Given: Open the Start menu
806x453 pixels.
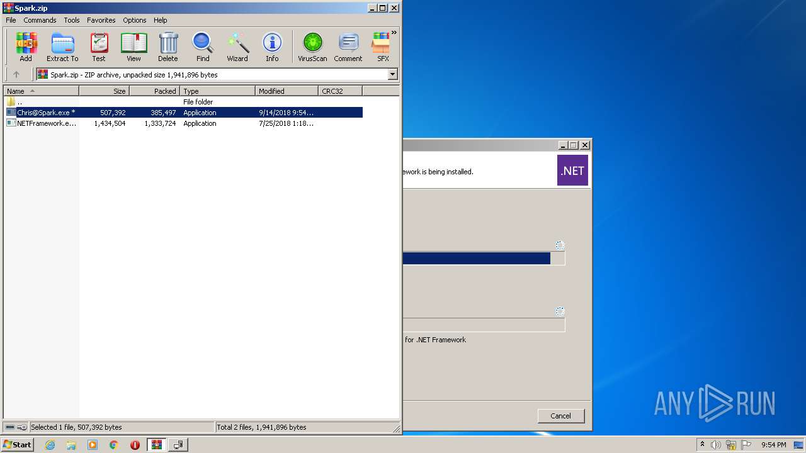Looking at the screenshot, I should pyautogui.click(x=17, y=444).
